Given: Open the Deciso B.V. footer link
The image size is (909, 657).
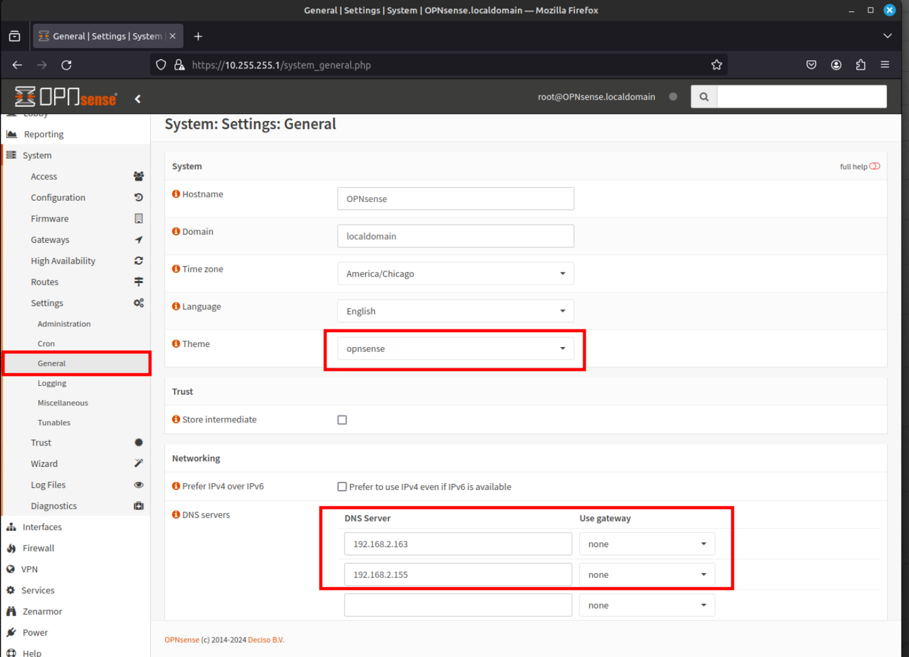Looking at the screenshot, I should [266, 640].
